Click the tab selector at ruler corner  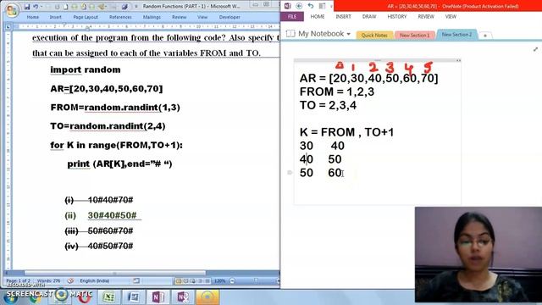point(8,26)
